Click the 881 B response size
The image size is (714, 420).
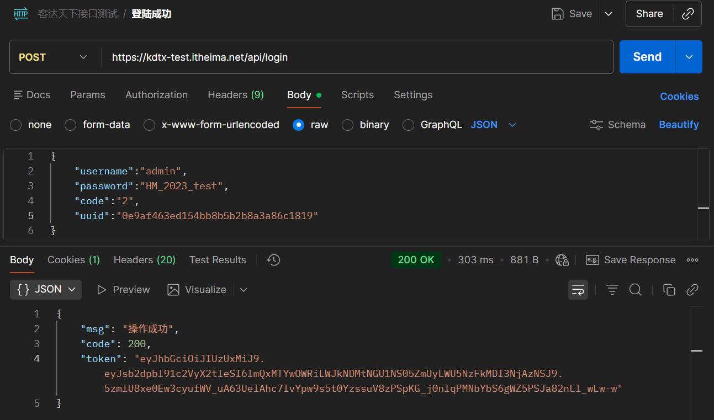pos(524,260)
